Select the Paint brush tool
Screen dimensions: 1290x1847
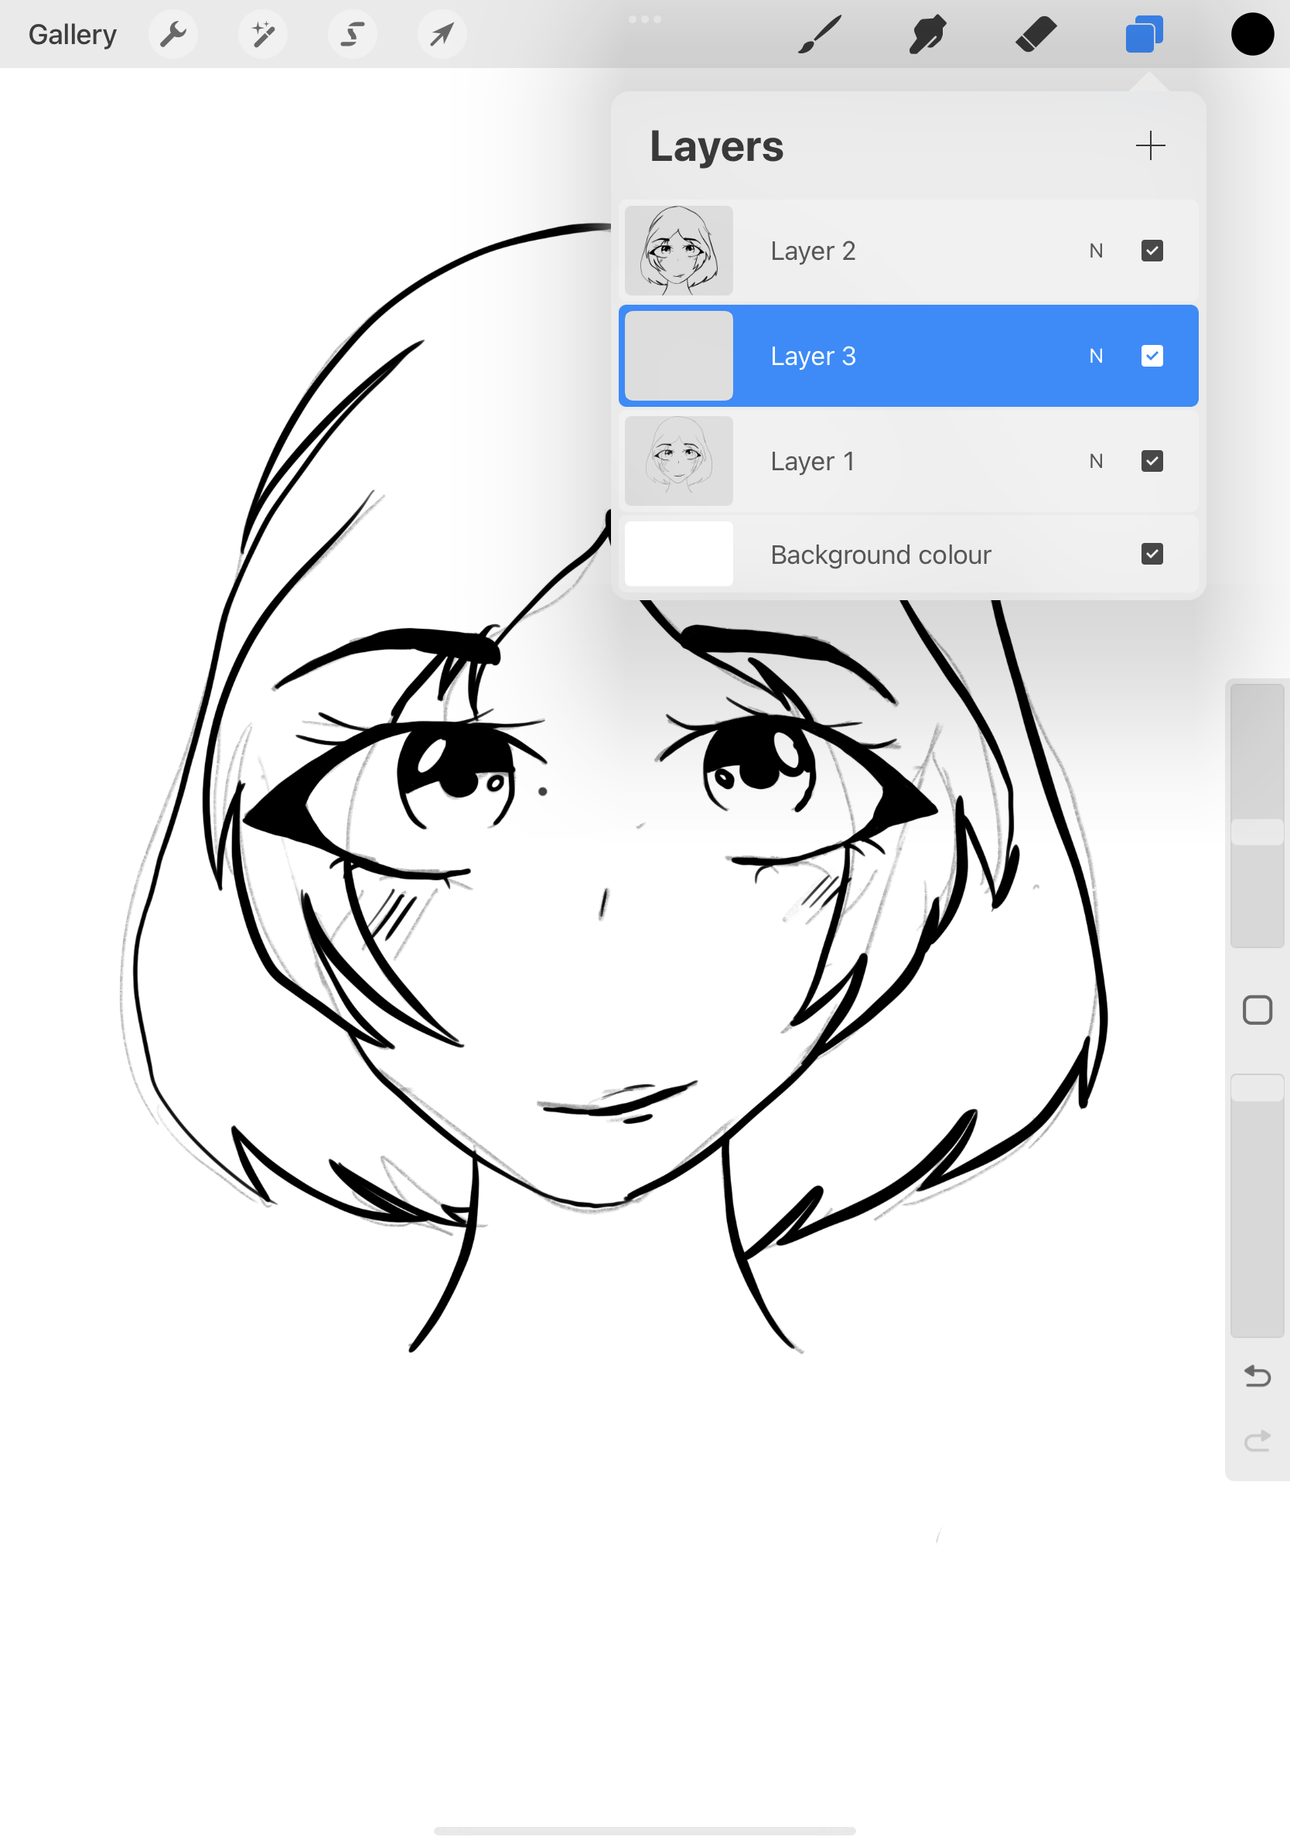[x=820, y=35]
